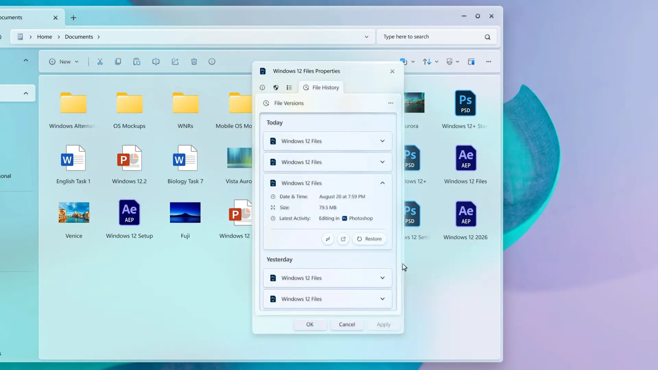Select the Cut tool in the toolbar

pos(100,62)
